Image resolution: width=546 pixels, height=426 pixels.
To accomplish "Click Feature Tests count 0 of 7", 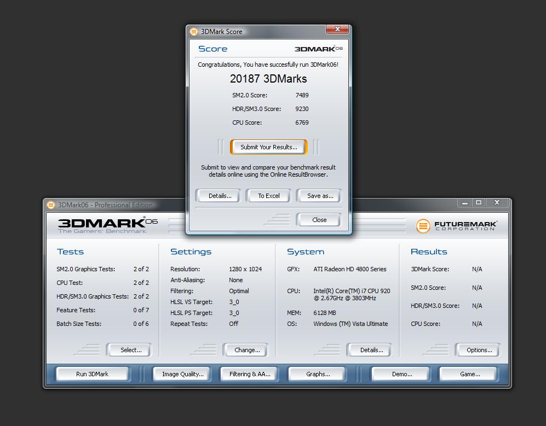I will coord(141,310).
